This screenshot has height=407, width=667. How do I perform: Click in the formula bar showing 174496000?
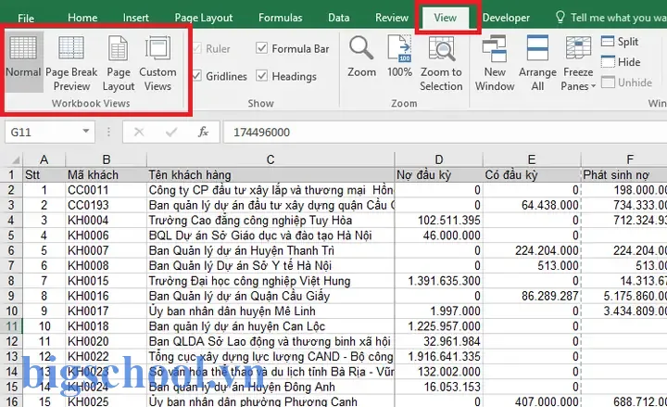click(x=445, y=132)
